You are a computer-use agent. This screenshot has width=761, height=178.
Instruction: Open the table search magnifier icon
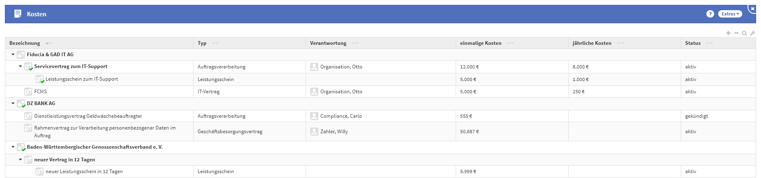(x=744, y=33)
